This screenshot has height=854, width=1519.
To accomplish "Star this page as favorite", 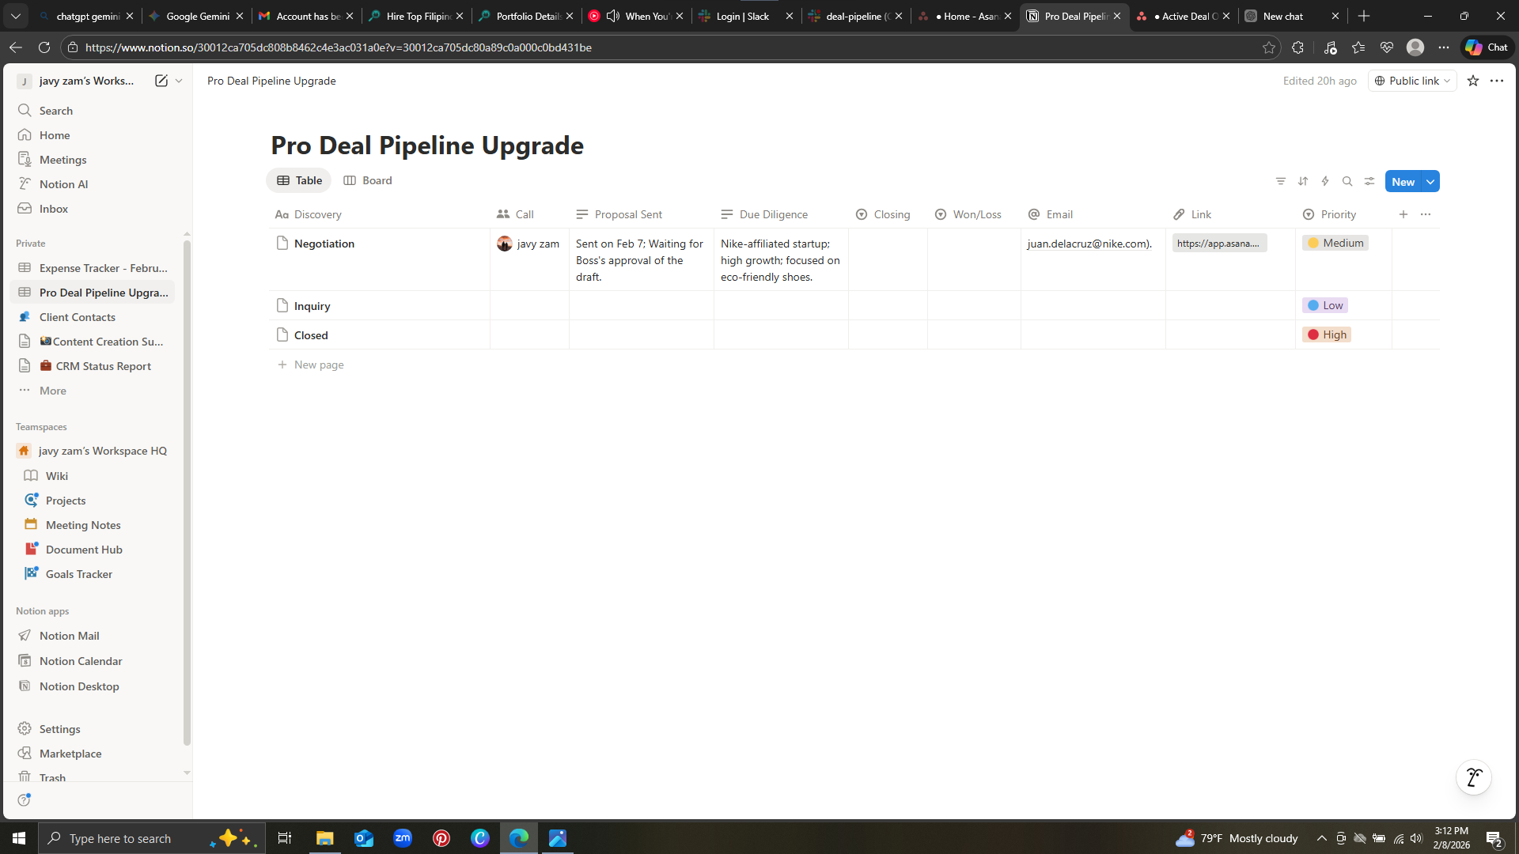I will click(x=1473, y=81).
